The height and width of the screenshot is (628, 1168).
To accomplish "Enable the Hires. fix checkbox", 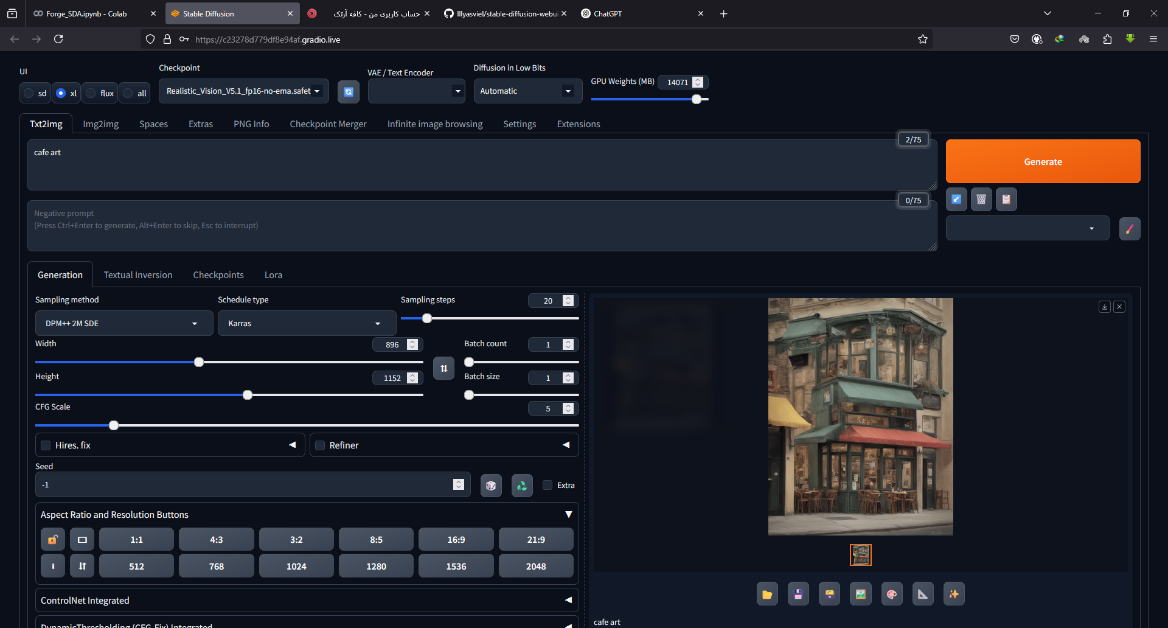I will (46, 445).
